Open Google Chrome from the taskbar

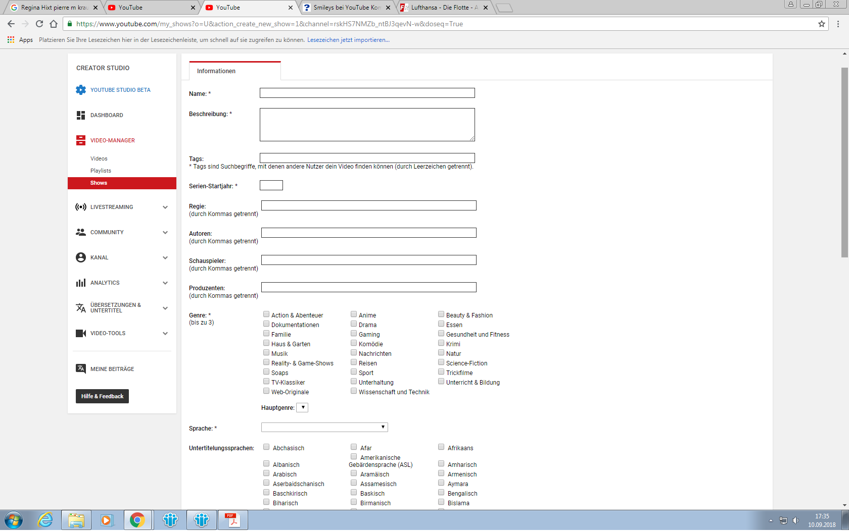pyautogui.click(x=137, y=520)
